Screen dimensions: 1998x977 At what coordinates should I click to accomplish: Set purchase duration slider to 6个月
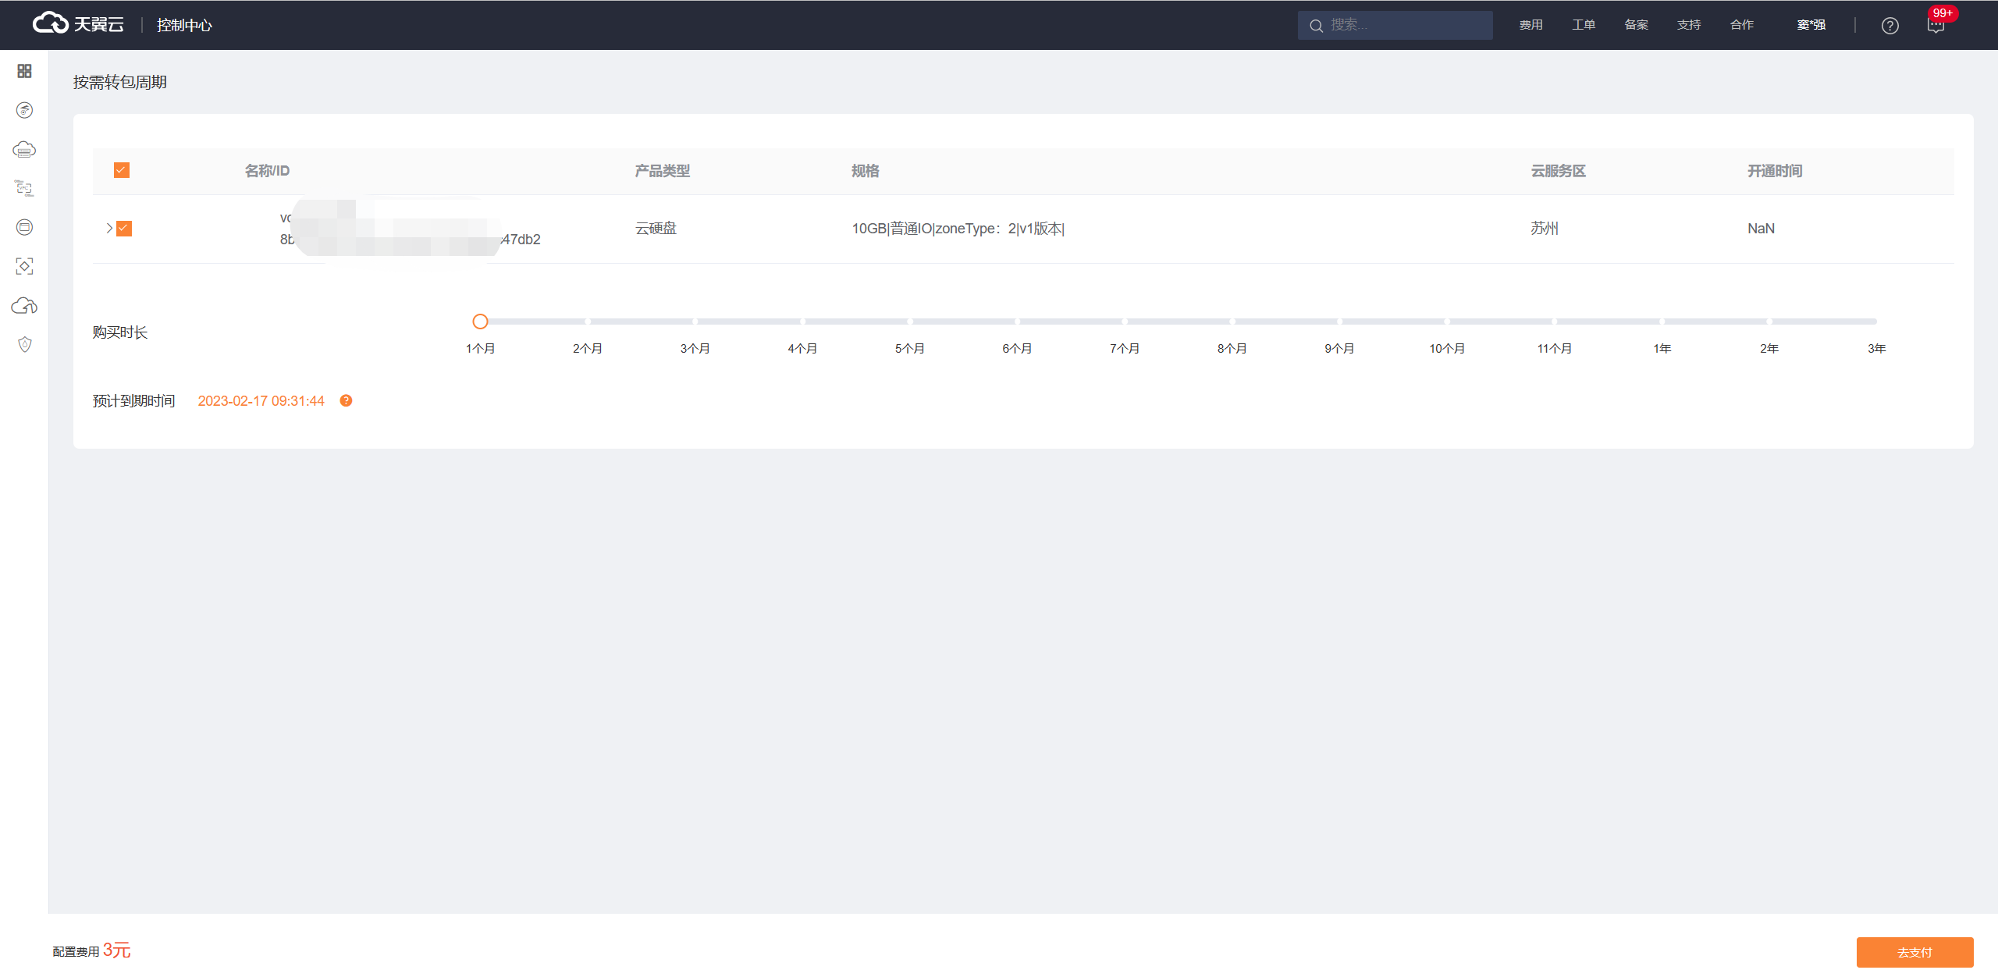pos(1017,322)
